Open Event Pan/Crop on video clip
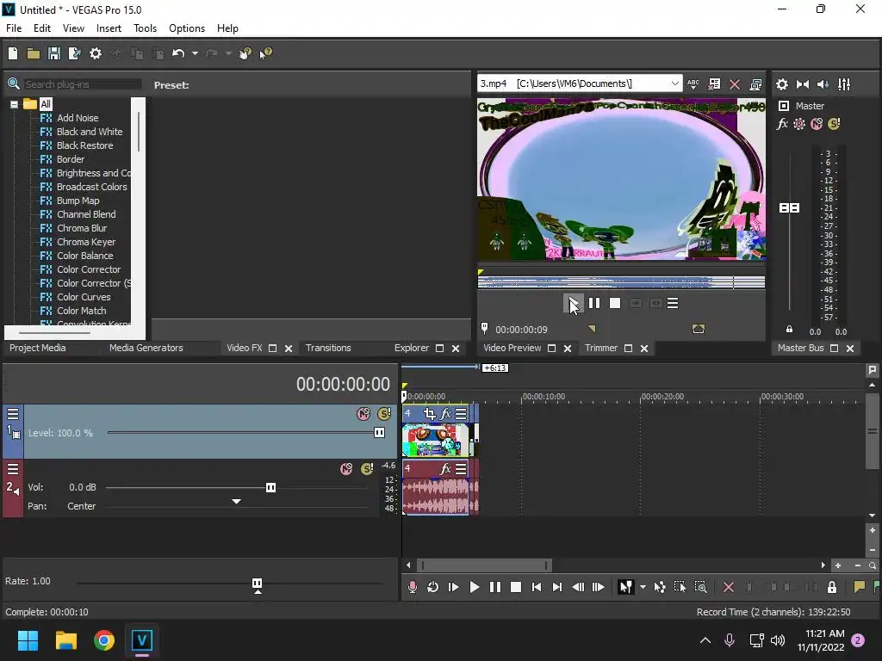 coord(430,414)
